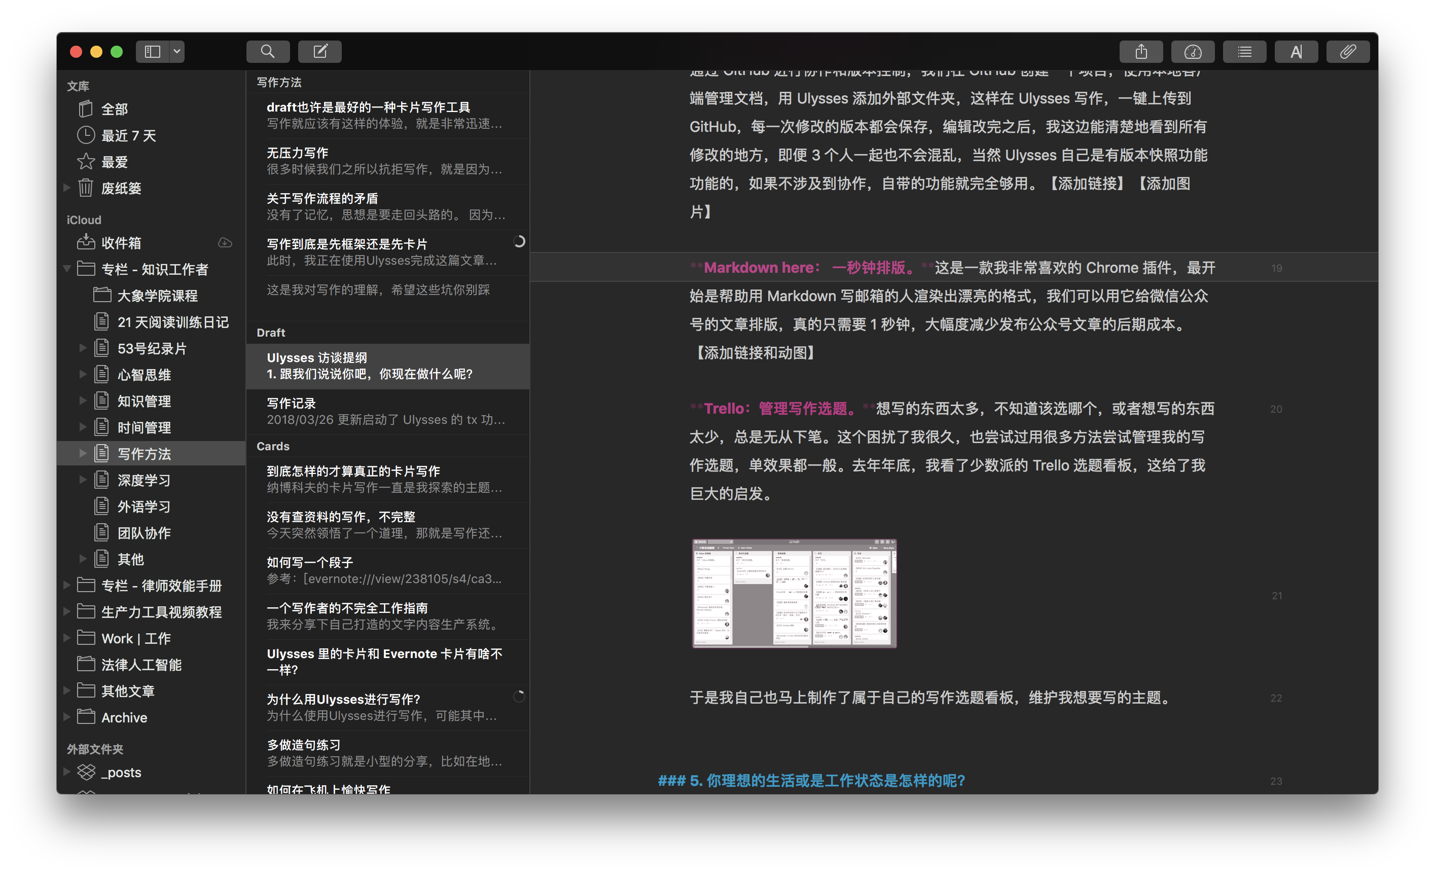Expand the 53号纪录片 group arrow
The image size is (1435, 875).
(x=83, y=348)
